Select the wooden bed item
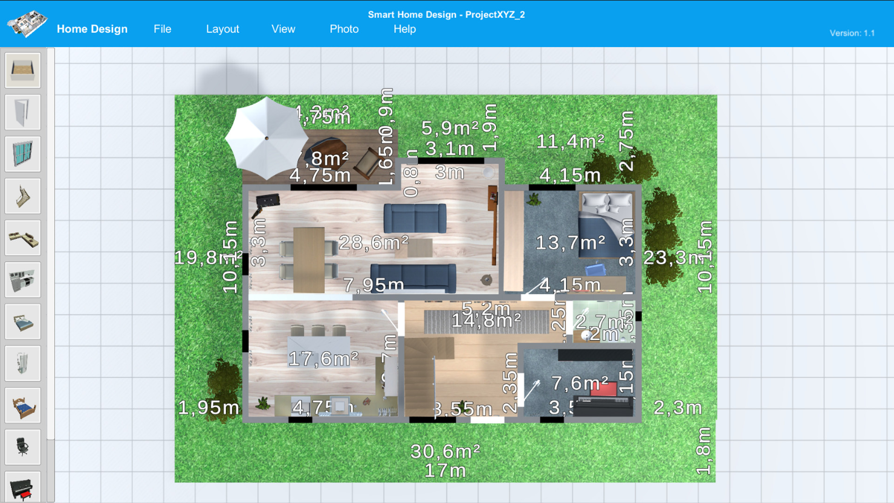Viewport: 894px width, 503px height. tap(22, 405)
